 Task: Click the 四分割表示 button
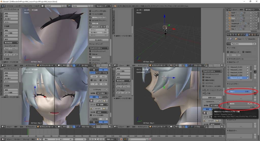pyautogui.click(x=99, y=40)
